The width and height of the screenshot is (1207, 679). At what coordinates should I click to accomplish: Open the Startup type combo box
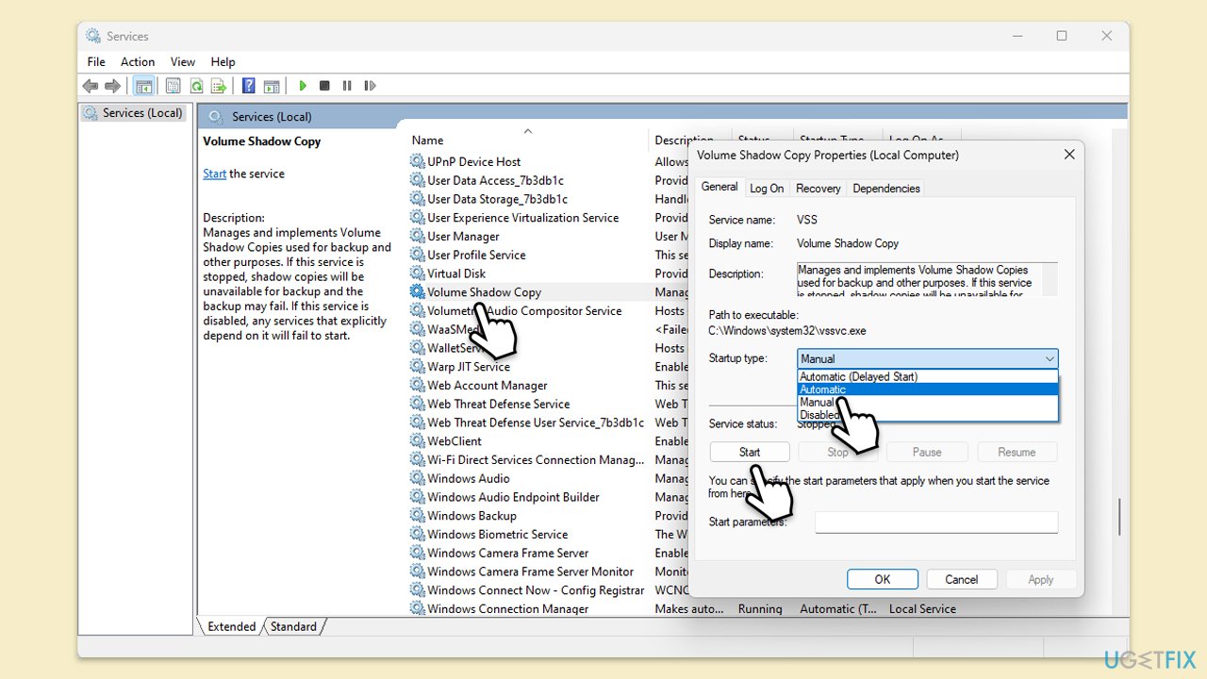(928, 358)
